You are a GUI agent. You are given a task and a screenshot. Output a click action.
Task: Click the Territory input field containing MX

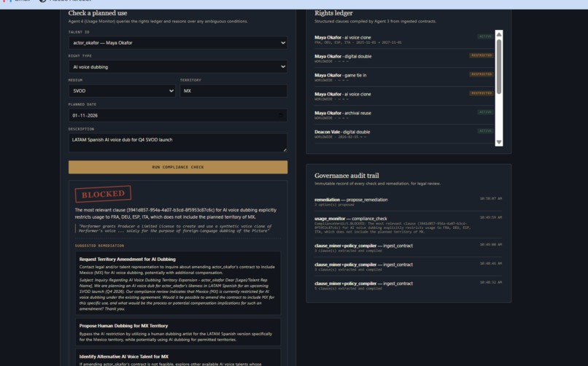point(233,90)
